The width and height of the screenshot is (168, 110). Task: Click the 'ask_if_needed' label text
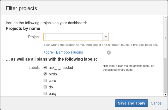[61, 68]
